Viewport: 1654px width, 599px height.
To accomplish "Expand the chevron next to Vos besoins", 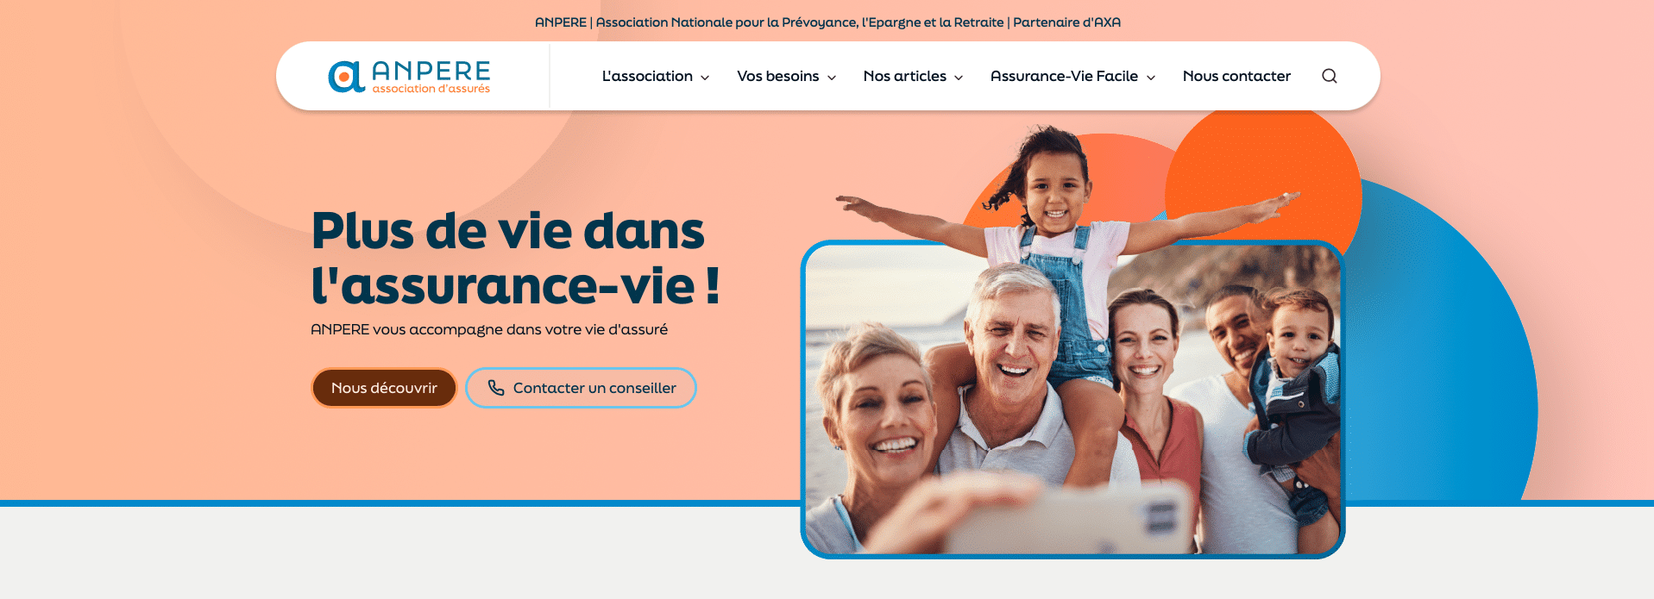I will [x=832, y=78].
